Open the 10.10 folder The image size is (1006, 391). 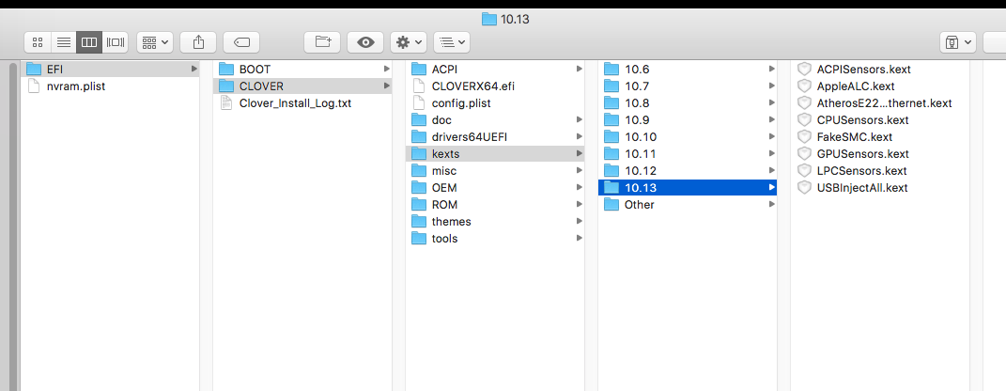(x=688, y=136)
